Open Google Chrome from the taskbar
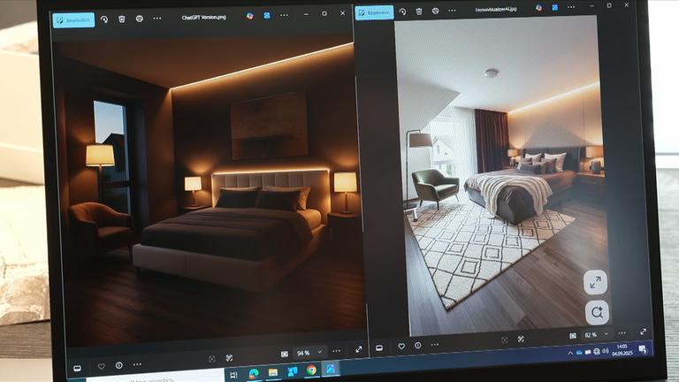Screen dimensions: 679x382 (311, 370)
